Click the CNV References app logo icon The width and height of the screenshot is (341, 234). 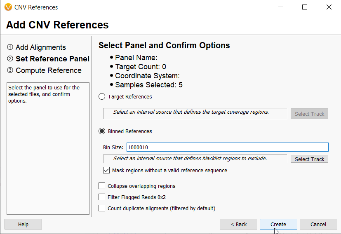coord(8,7)
